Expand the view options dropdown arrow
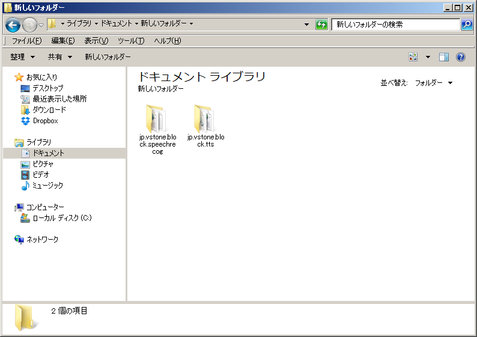Image resolution: width=477 pixels, height=337 pixels. tap(428, 57)
